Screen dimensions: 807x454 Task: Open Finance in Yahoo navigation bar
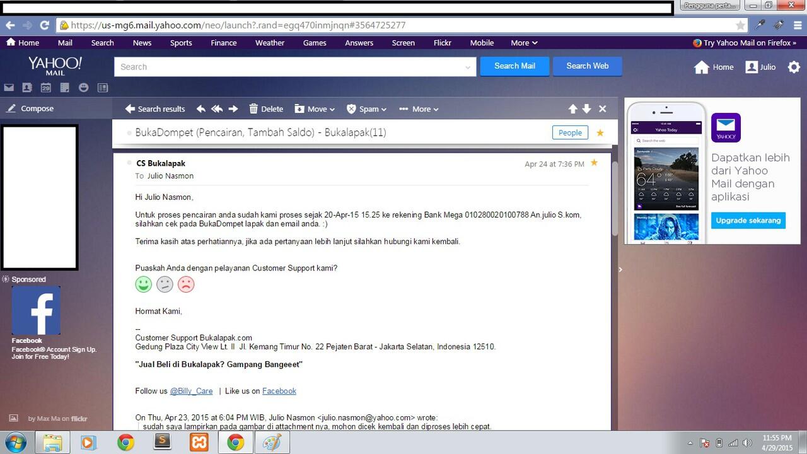(x=224, y=43)
